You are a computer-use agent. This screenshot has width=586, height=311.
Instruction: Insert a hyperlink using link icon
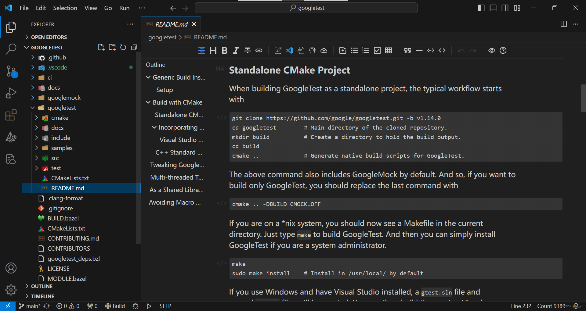pyautogui.click(x=259, y=51)
